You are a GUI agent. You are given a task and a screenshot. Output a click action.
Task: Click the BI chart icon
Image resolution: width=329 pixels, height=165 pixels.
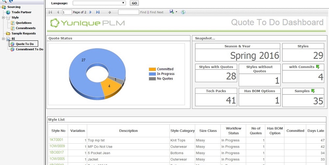tap(8, 39)
